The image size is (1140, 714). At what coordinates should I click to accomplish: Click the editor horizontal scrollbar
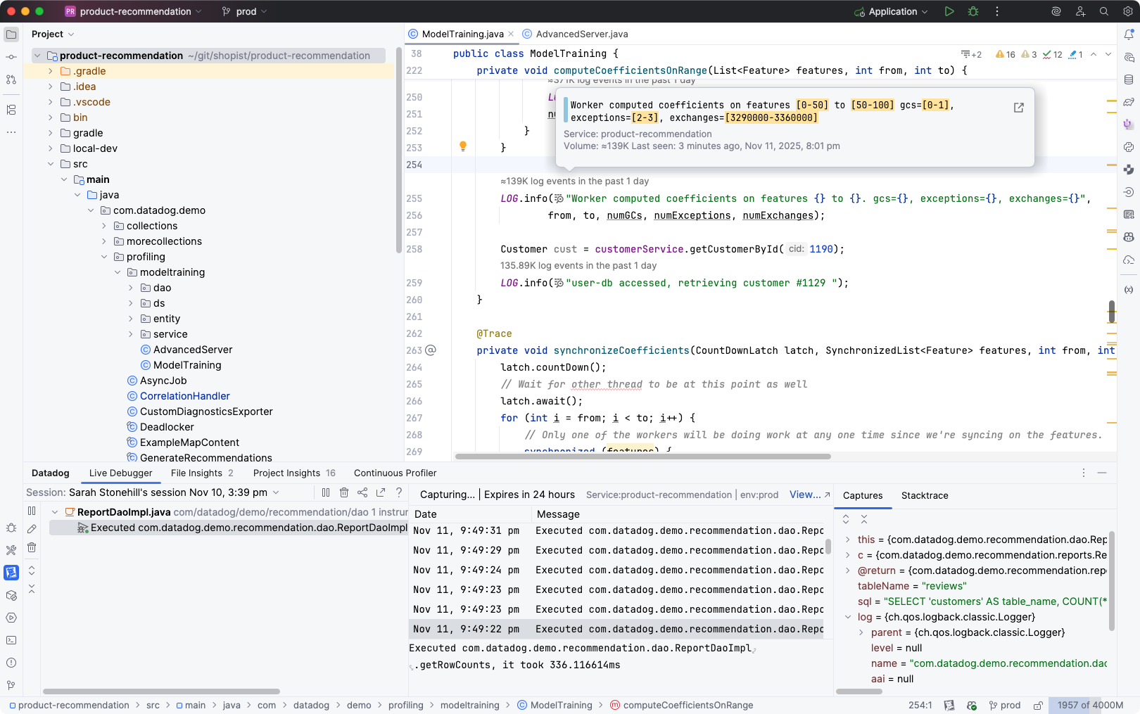pyautogui.click(x=642, y=457)
